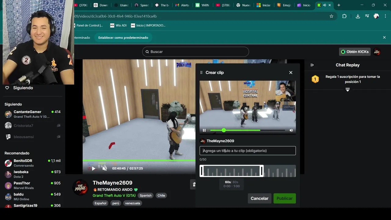This screenshot has width=391, height=220.
Task: Open Santigrizas19 recommended channel
Action: (32, 206)
